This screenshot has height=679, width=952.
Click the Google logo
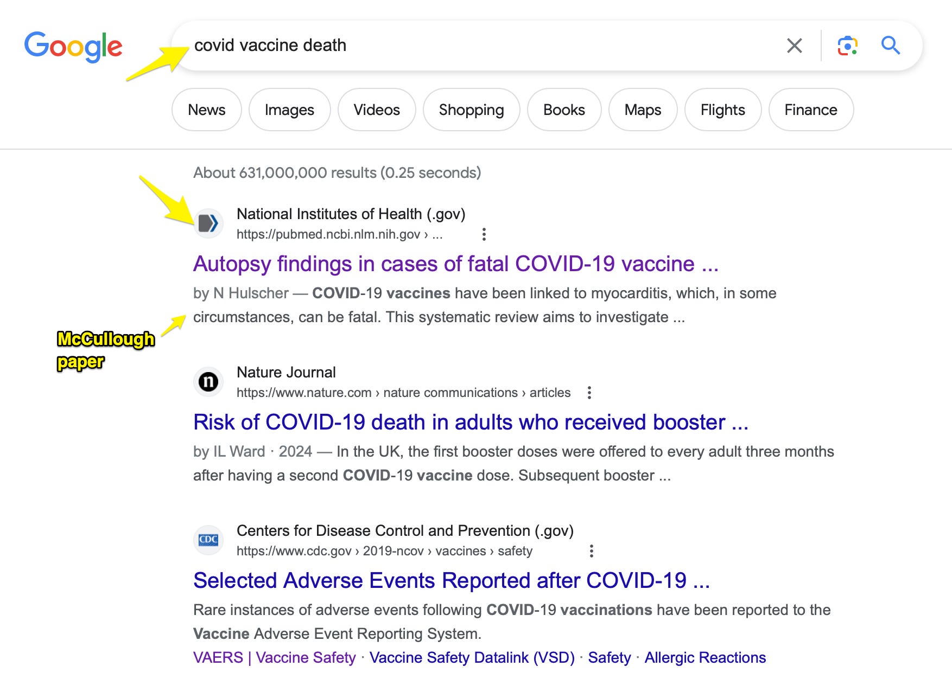pos(73,46)
